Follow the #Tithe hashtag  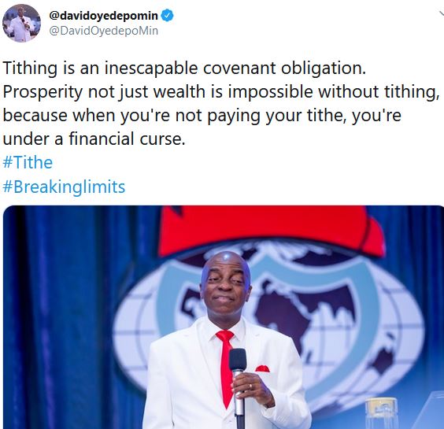pyautogui.click(x=28, y=162)
